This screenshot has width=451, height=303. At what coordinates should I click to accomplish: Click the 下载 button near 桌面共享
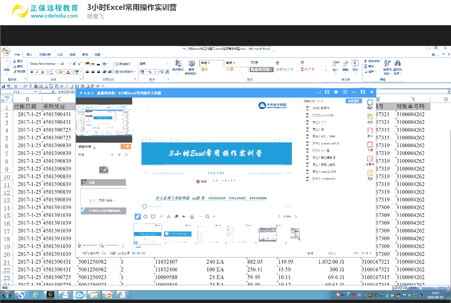pyautogui.click(x=125, y=146)
